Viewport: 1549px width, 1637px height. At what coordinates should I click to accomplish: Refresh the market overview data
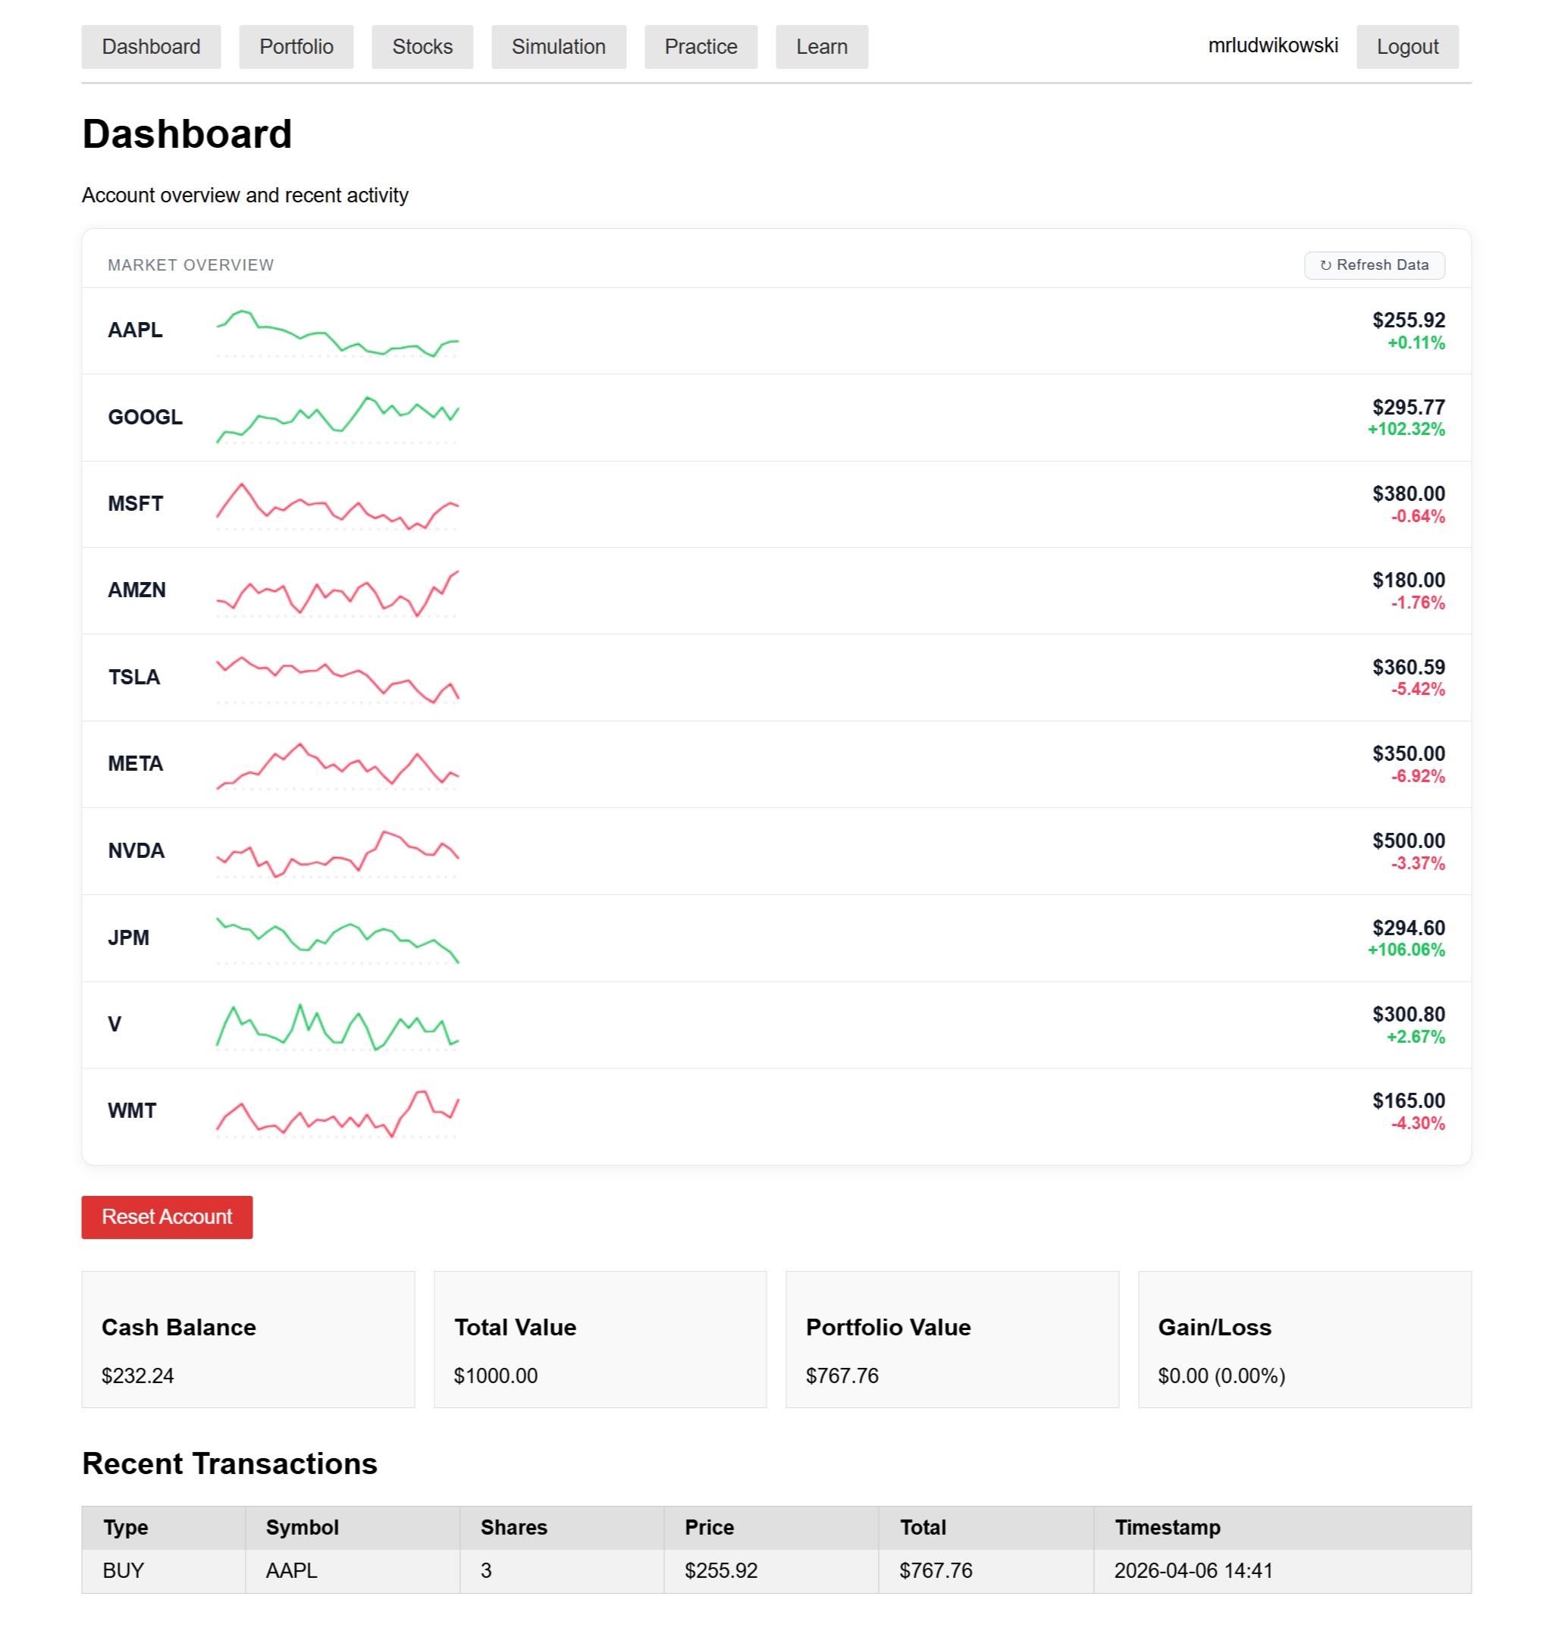[x=1374, y=265]
